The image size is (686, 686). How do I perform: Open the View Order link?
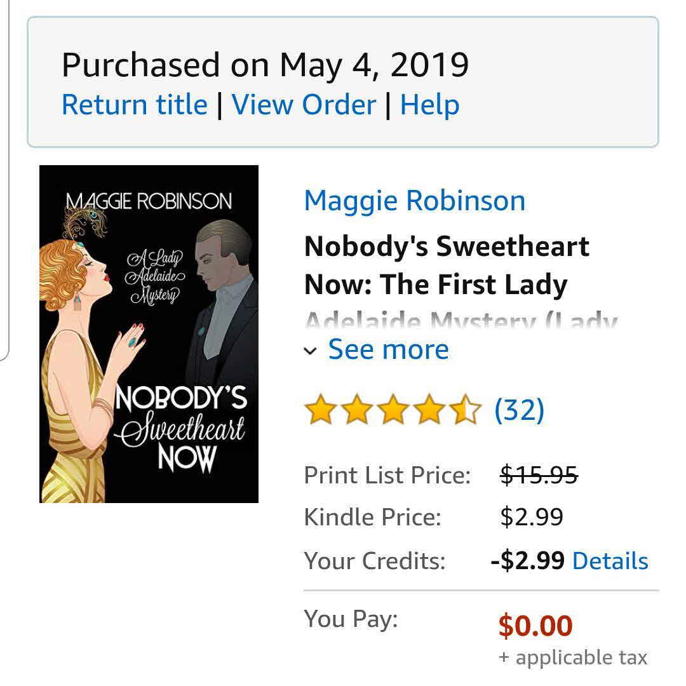[304, 105]
